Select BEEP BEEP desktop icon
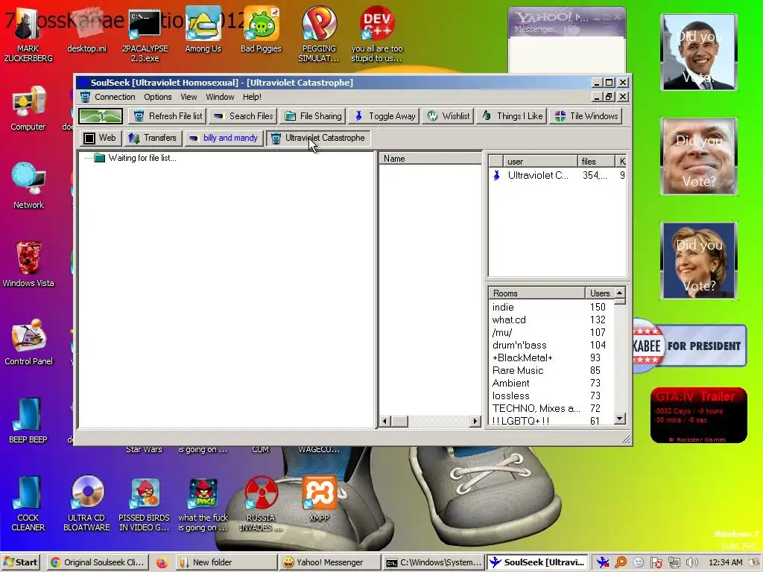 [28, 421]
